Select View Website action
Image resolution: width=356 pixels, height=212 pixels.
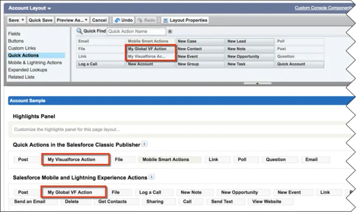[271, 201]
